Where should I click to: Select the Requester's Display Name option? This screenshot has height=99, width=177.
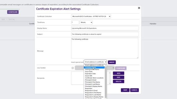(94, 97)
